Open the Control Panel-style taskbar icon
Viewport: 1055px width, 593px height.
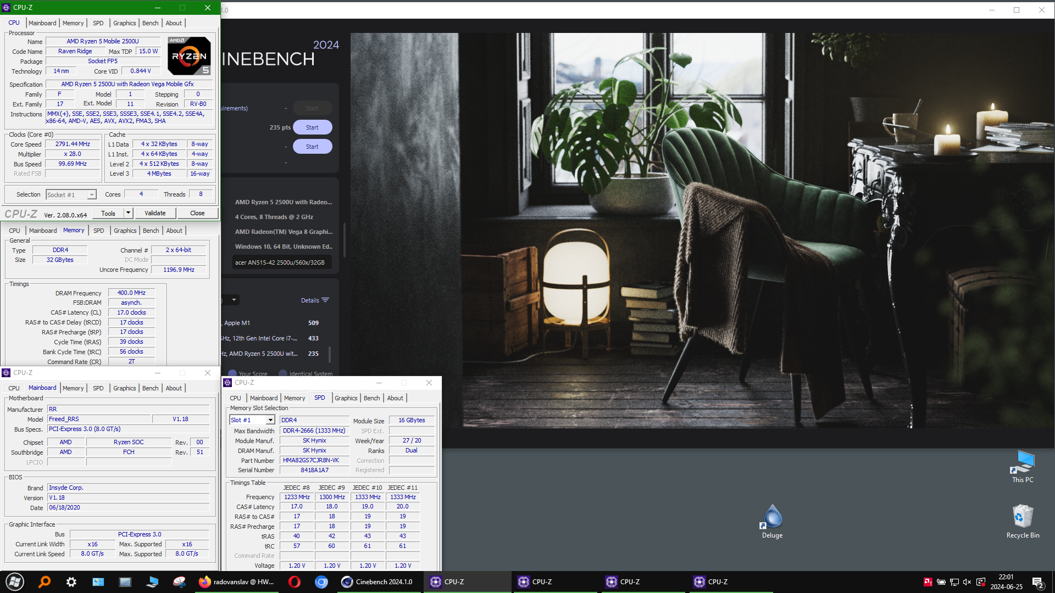pyautogui.click(x=98, y=581)
